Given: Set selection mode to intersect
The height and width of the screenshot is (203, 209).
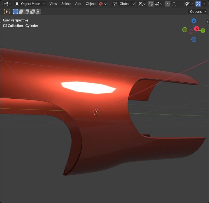Looking at the screenshot, I should click(38, 12).
